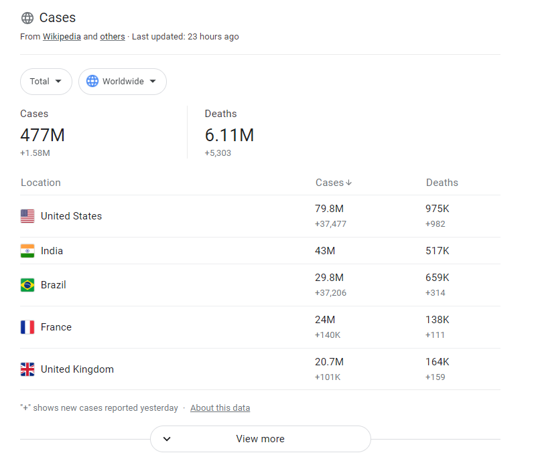542x467 pixels.
Task: Open the Total dropdown
Action: pyautogui.click(x=46, y=82)
